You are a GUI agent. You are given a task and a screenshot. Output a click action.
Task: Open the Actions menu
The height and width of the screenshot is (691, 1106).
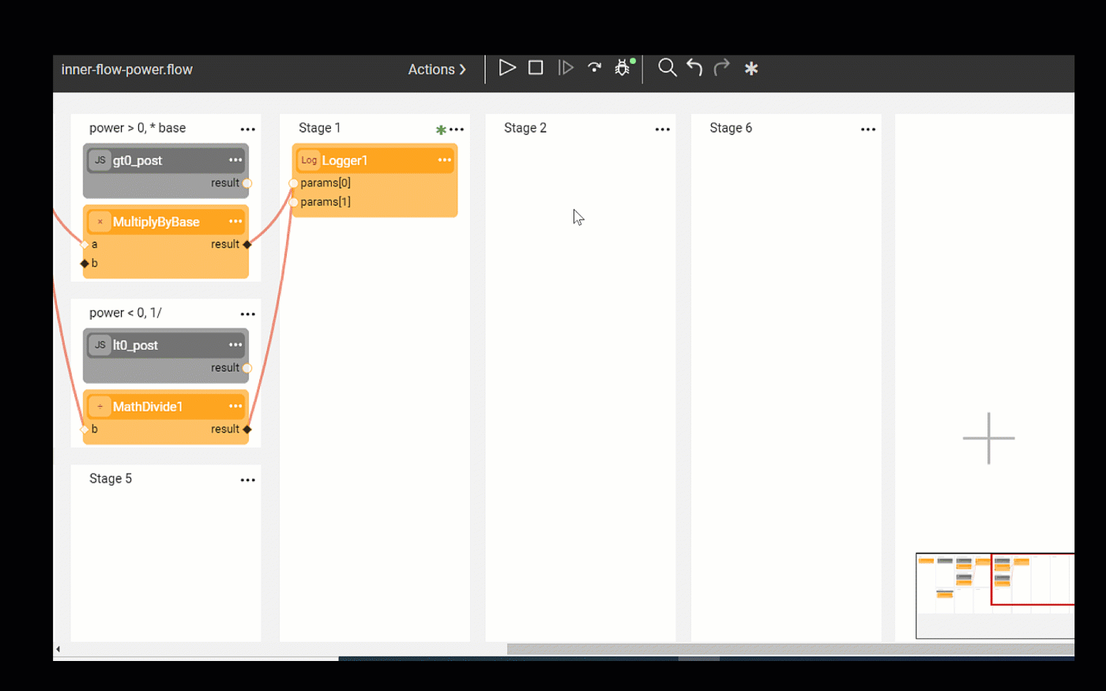pos(434,69)
